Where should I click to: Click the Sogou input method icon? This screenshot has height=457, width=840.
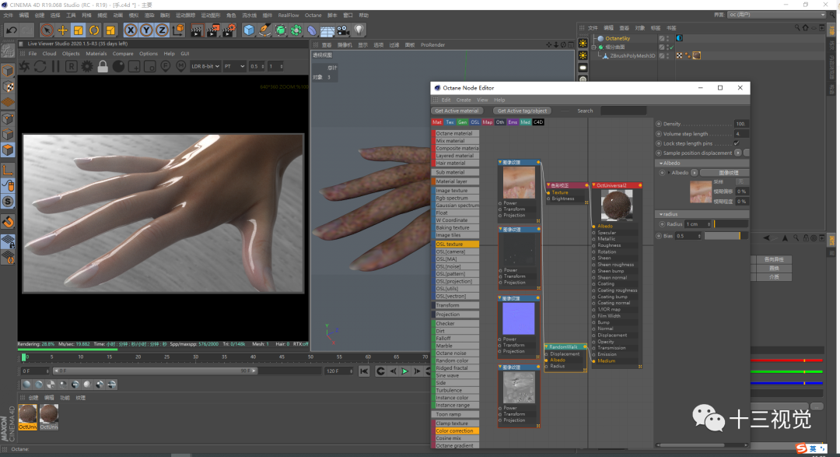[801, 448]
